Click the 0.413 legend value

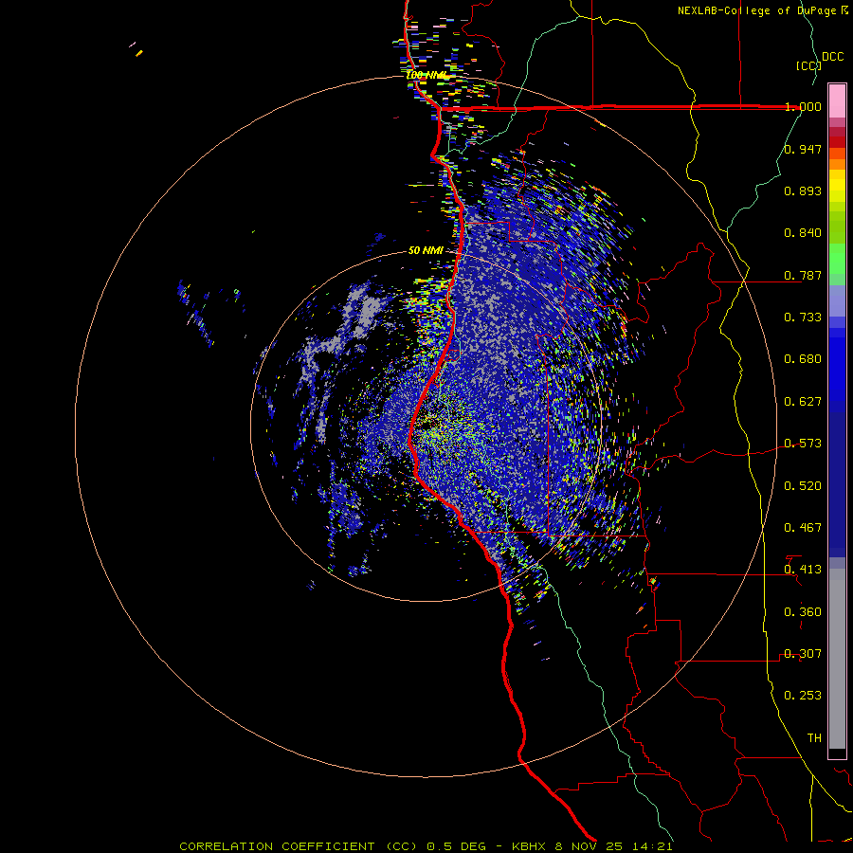point(803,570)
